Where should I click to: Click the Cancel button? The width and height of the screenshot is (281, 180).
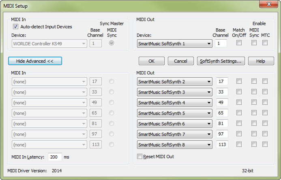(x=181, y=61)
